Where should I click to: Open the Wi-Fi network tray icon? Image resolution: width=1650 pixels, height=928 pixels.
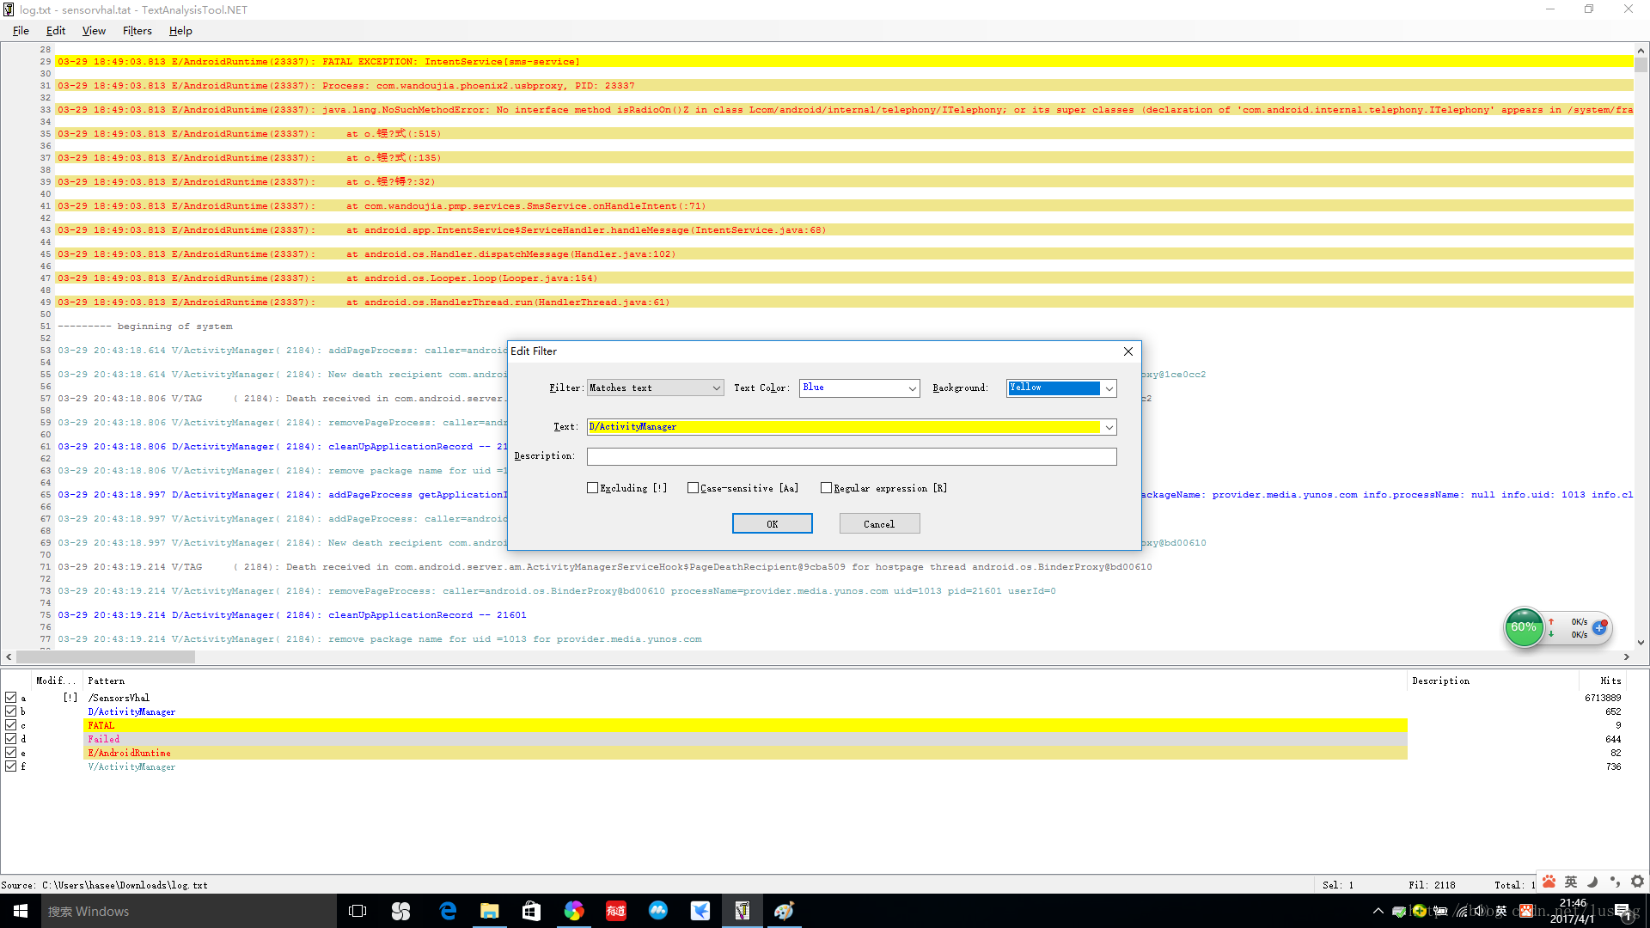click(1461, 911)
